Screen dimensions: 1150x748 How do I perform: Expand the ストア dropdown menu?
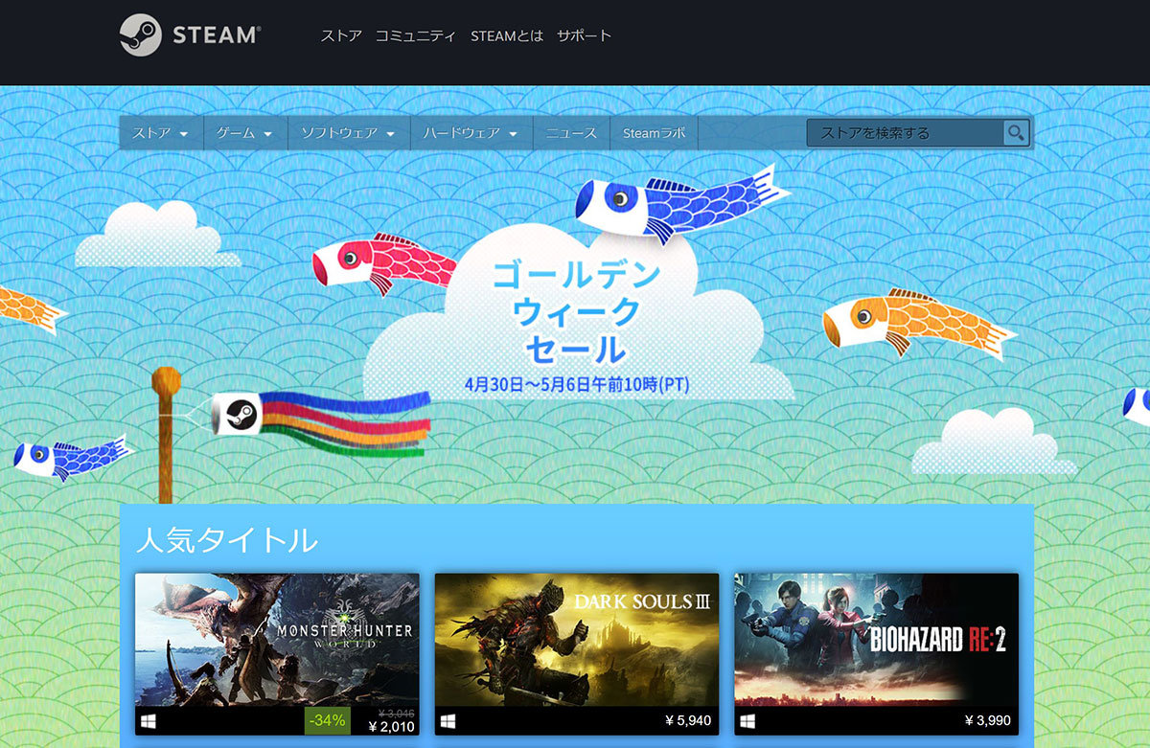point(160,133)
